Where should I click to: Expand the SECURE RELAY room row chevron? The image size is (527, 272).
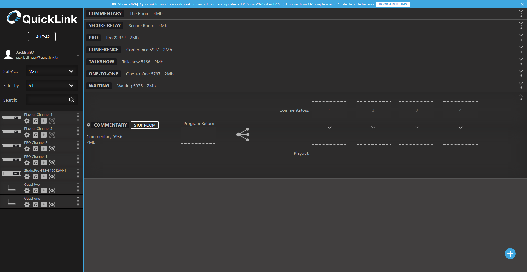click(521, 23)
